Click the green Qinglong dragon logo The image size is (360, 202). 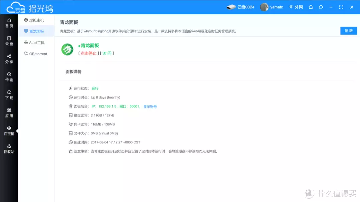(67, 49)
